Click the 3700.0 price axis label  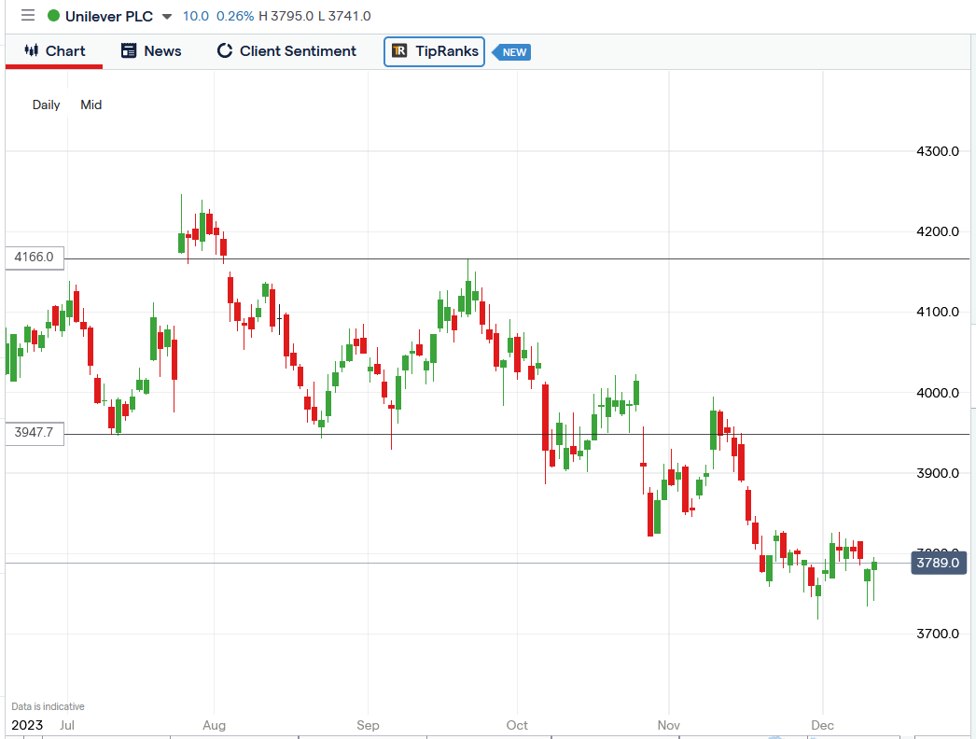[x=938, y=634]
